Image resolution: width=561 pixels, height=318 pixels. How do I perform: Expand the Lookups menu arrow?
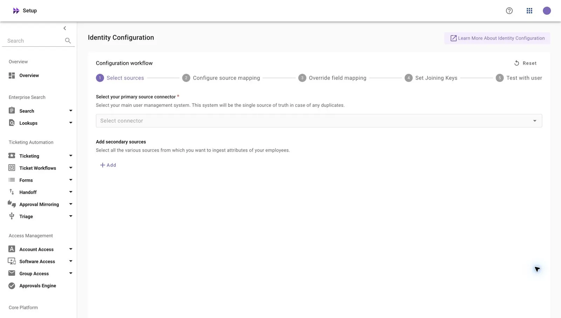[x=71, y=123]
